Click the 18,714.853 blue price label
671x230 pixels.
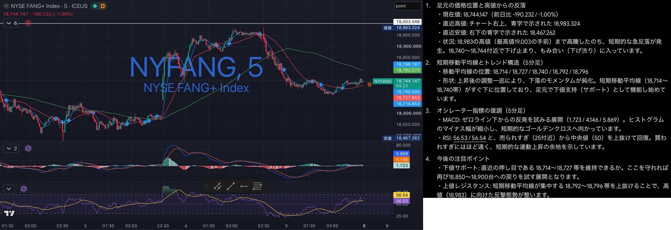408,104
